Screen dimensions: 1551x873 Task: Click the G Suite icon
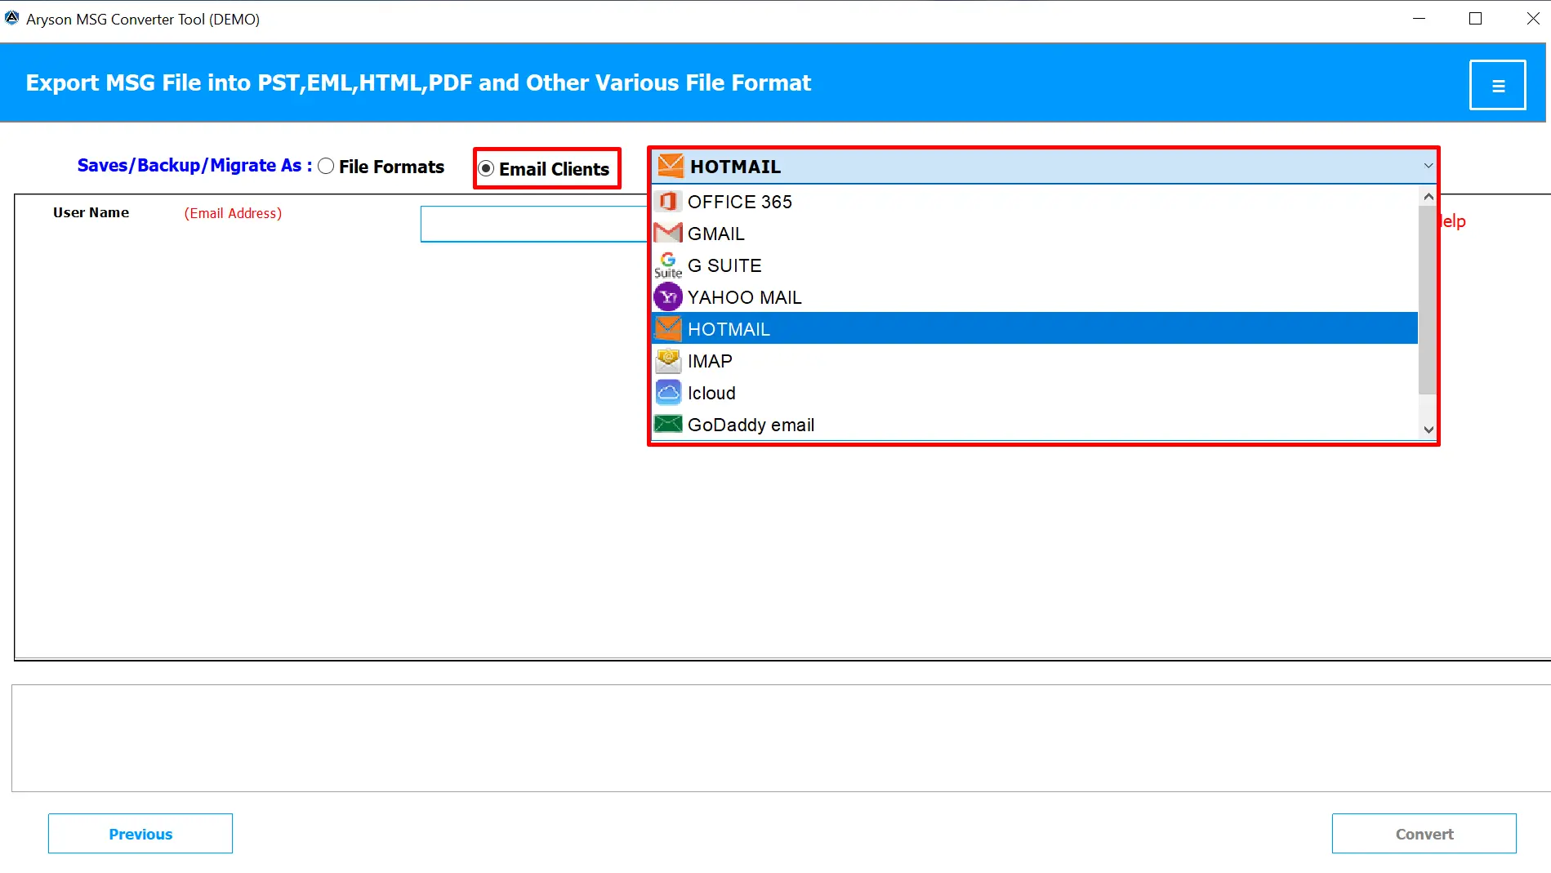[x=668, y=265]
